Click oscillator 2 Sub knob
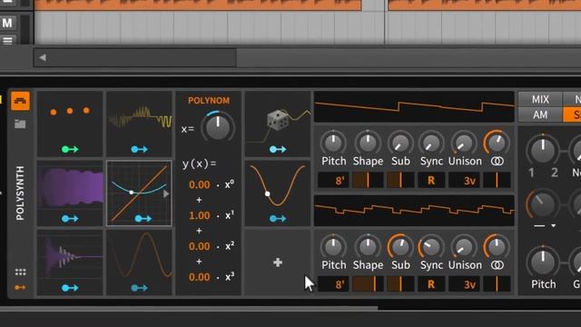Image resolution: width=581 pixels, height=327 pixels. point(400,246)
